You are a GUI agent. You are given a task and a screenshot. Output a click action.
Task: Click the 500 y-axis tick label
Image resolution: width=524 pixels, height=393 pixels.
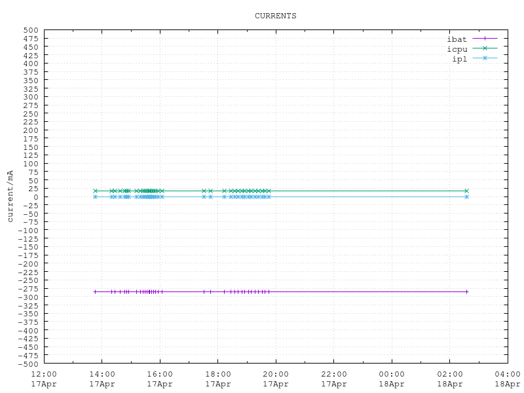coord(31,30)
